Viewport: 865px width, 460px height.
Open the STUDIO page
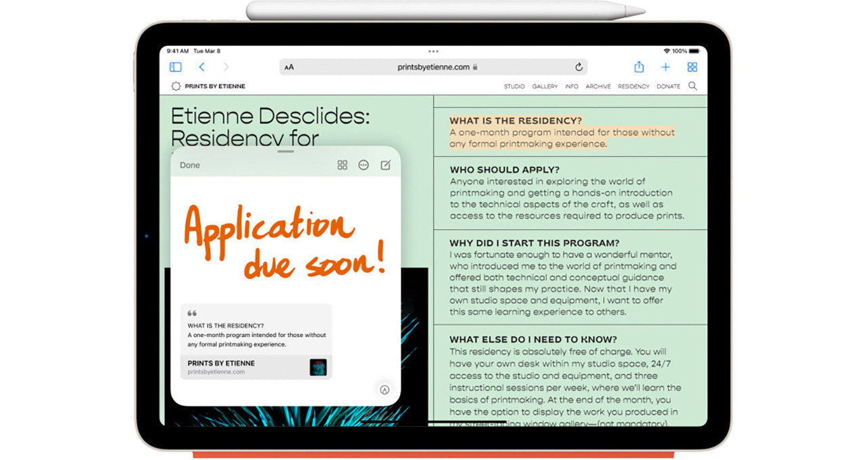pos(514,86)
